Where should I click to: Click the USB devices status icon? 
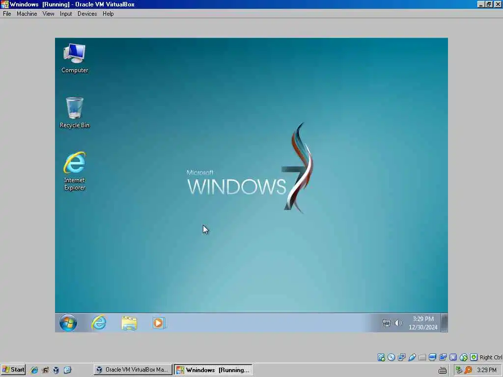point(412,357)
